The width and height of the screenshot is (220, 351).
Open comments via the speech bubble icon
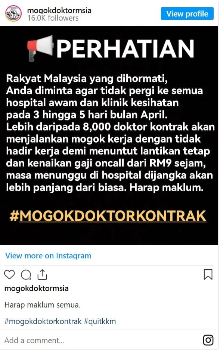[26, 274]
